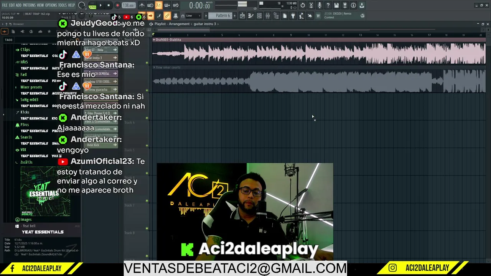Screen dimensions: 491x276
Task: Click the Yeat Essentials sound kit thumbnail
Action: 45,191
